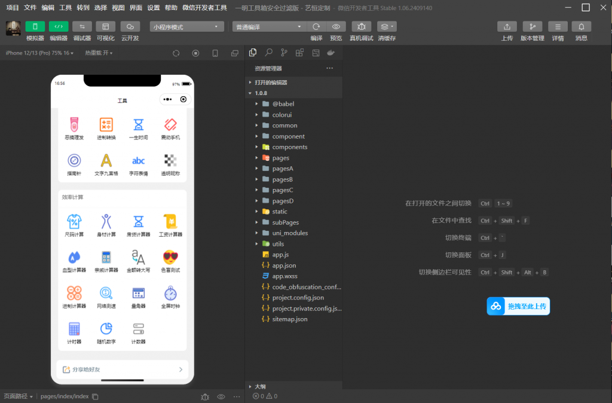
Task: Detach the simulator into separate window
Action: click(x=234, y=53)
